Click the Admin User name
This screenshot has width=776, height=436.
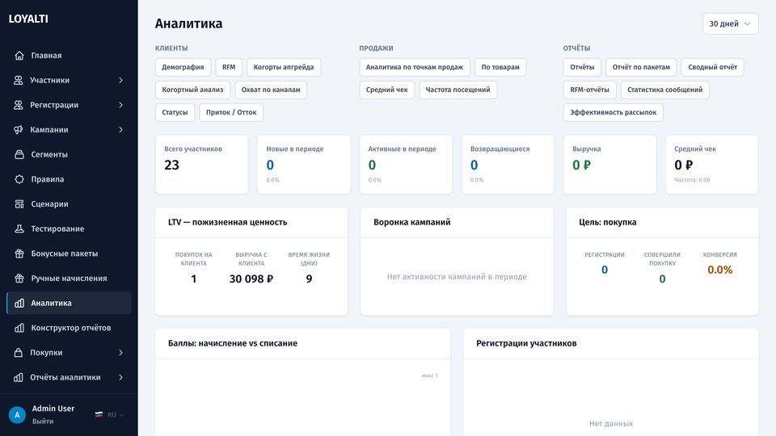(x=53, y=409)
